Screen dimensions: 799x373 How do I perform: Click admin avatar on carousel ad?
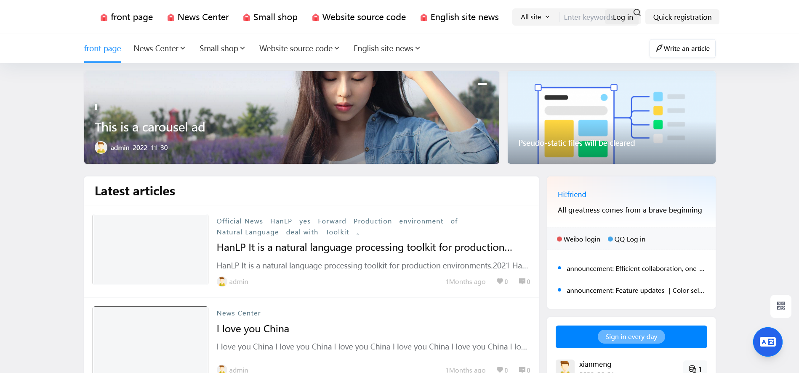(101, 147)
